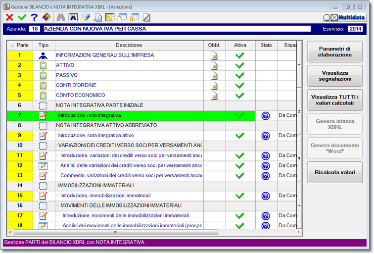Click the table with database cylinder icon
The height and width of the screenshot is (254, 374).
point(134,17)
